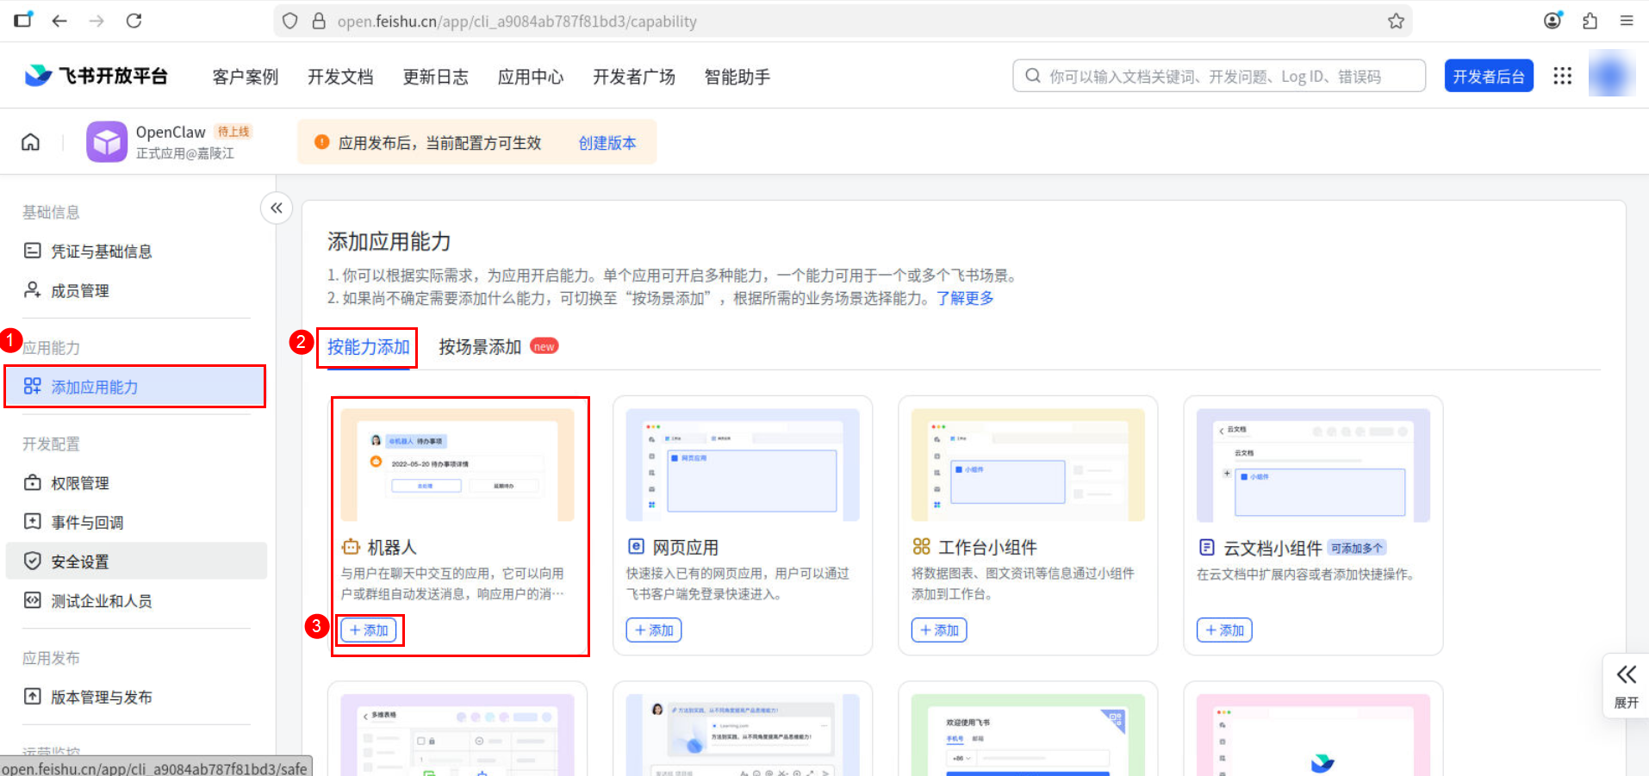Open the nine-dot app grid menu
The width and height of the screenshot is (1649, 776).
point(1562,76)
